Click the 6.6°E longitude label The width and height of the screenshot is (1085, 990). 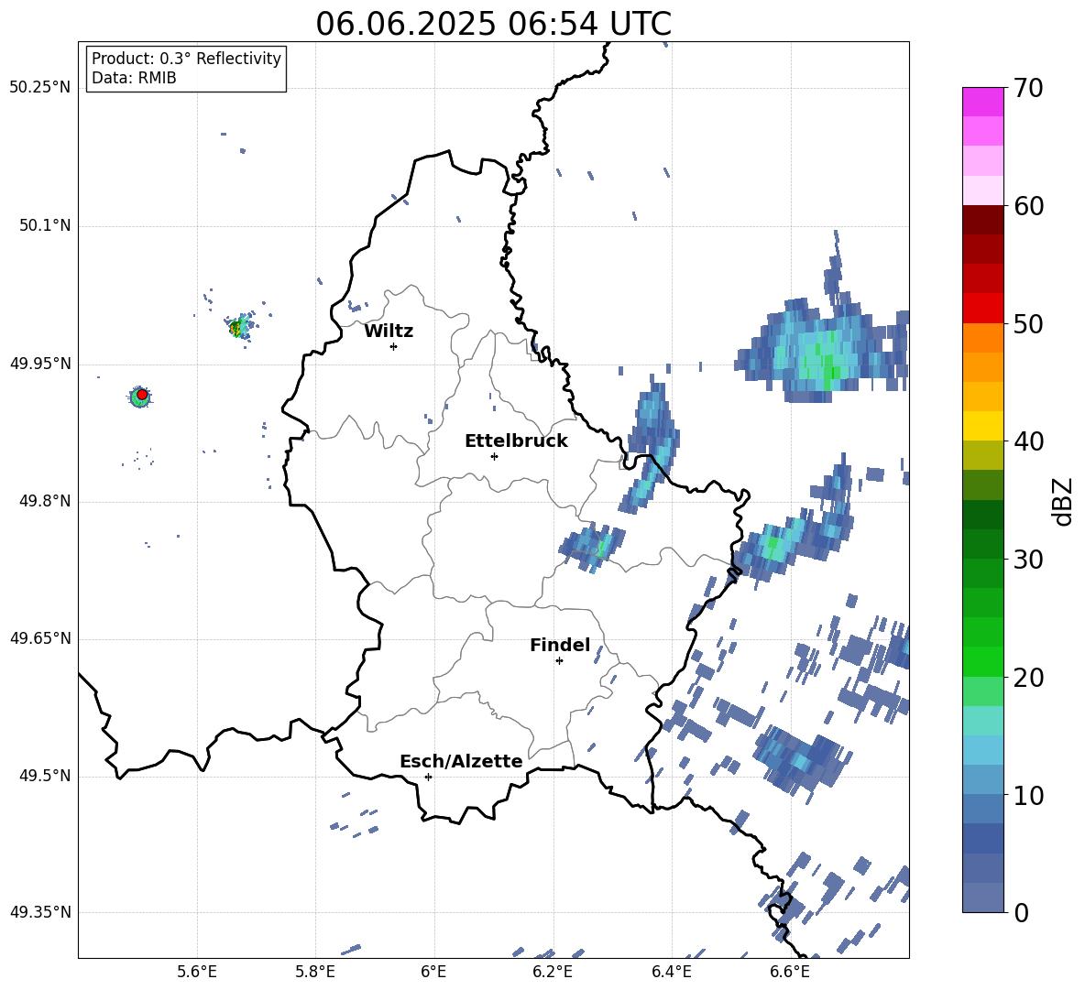tap(790, 972)
